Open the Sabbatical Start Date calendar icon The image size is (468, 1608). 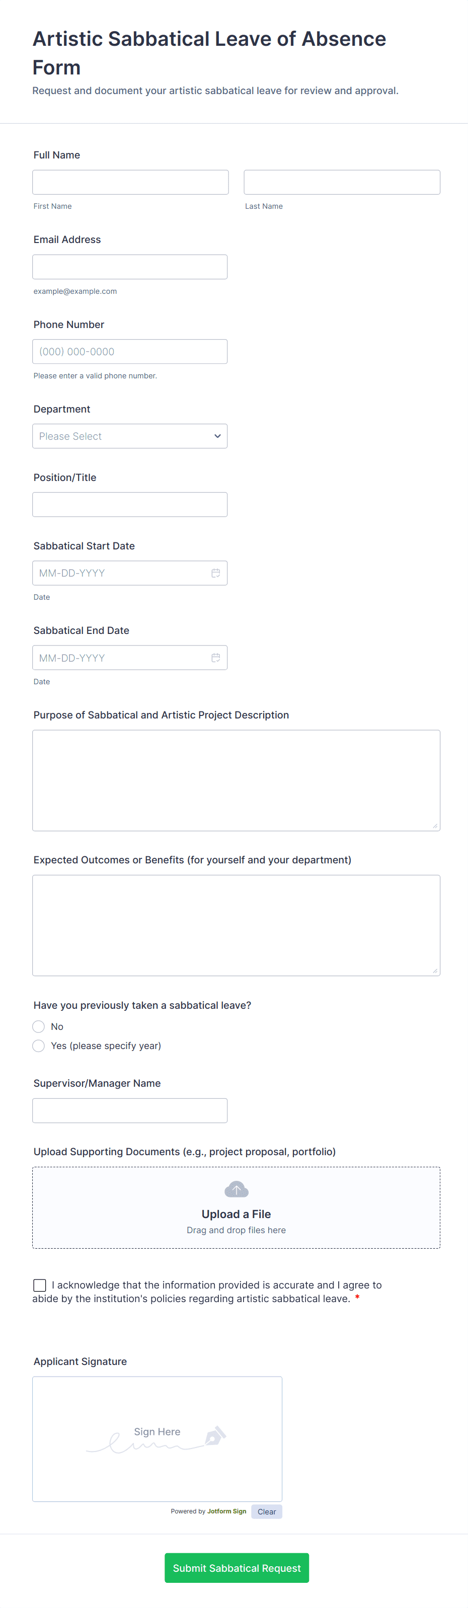[x=215, y=573]
